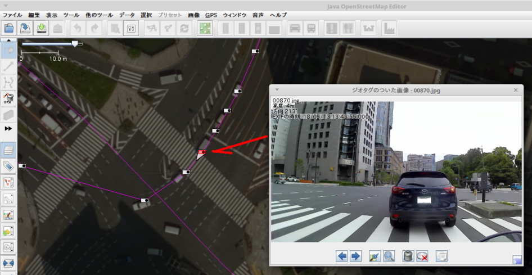Image resolution: width=532 pixels, height=275 pixels.
Task: Activate the Draw nodes line tool
Action: coord(9,66)
